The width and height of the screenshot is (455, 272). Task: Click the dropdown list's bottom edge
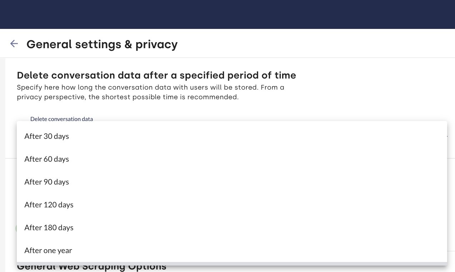231,262
